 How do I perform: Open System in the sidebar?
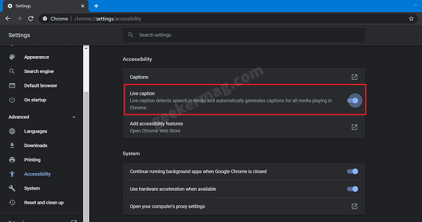pyautogui.click(x=32, y=188)
